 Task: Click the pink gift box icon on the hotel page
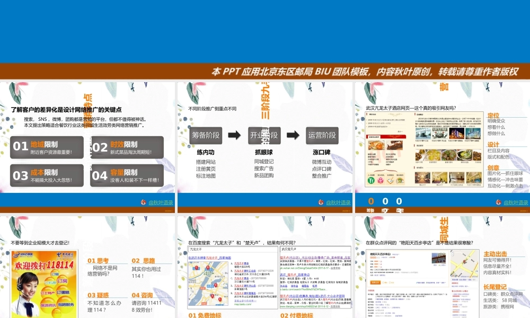380,180
